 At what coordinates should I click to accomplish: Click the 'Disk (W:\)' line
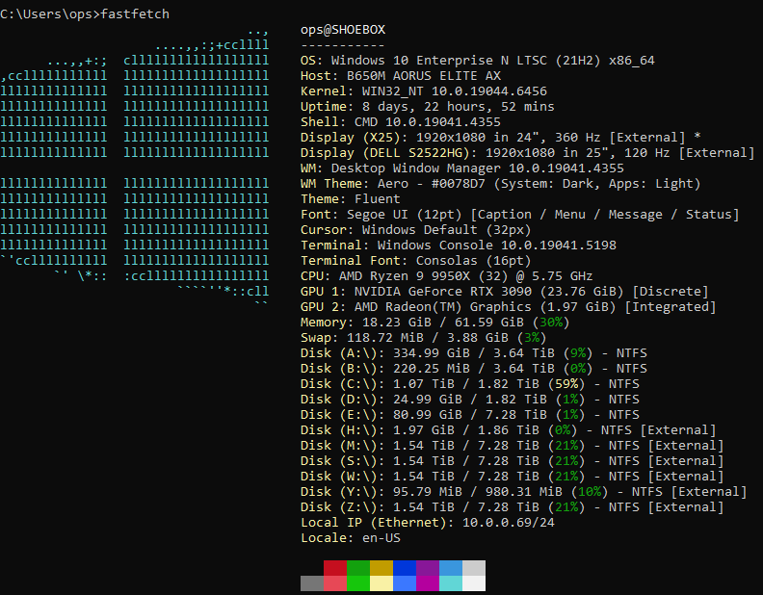point(513,477)
